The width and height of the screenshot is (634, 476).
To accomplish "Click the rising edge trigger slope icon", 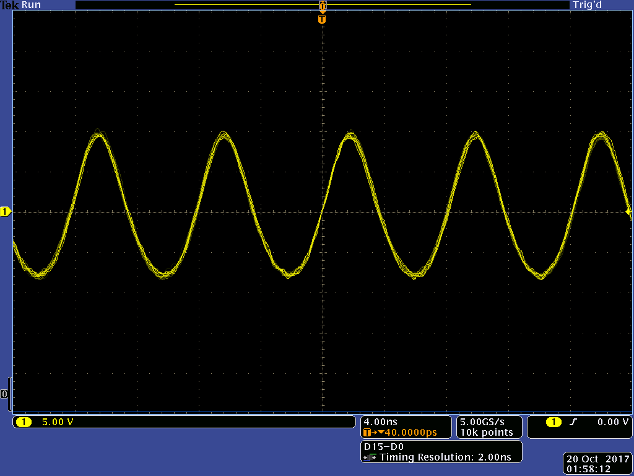I will click(x=573, y=422).
